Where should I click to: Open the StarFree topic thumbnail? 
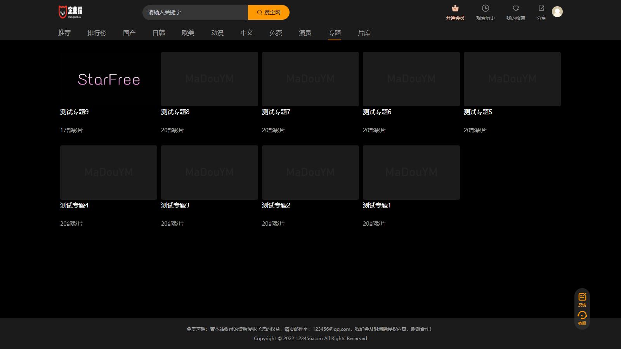pyautogui.click(x=109, y=79)
